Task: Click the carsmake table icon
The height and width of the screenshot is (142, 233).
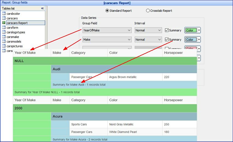Action: pos(4,37)
